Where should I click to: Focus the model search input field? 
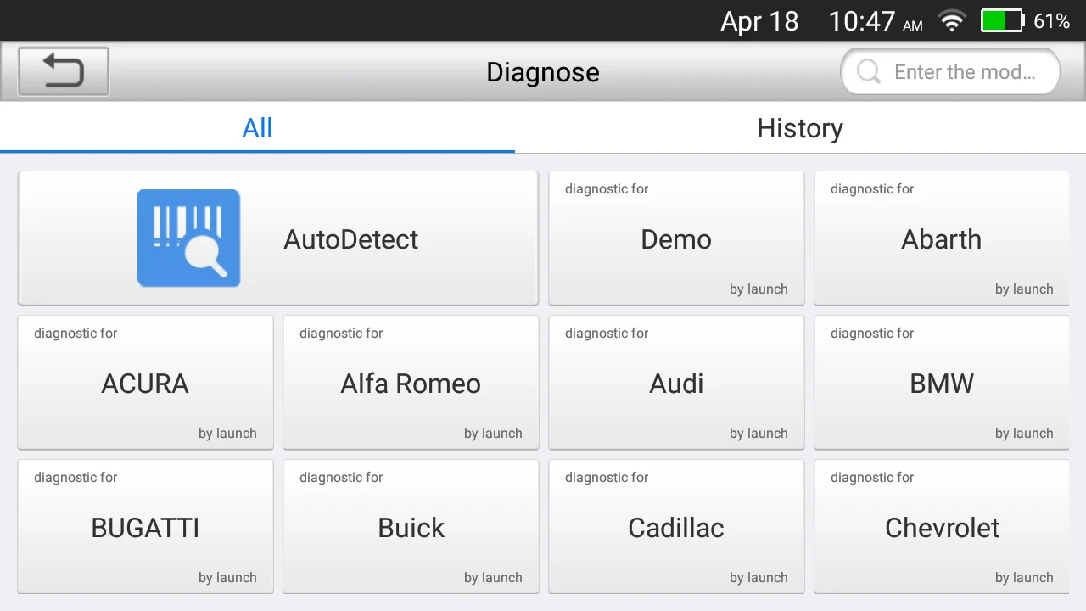(964, 72)
